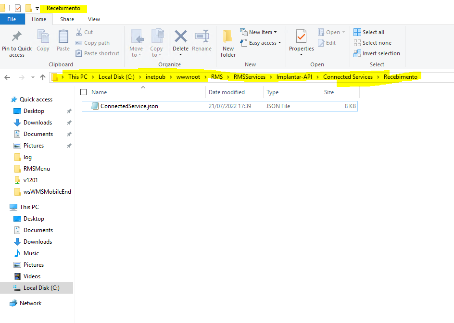Expand the Properties dropdown arrow
This screenshot has height=323, width=454.
[x=301, y=55]
